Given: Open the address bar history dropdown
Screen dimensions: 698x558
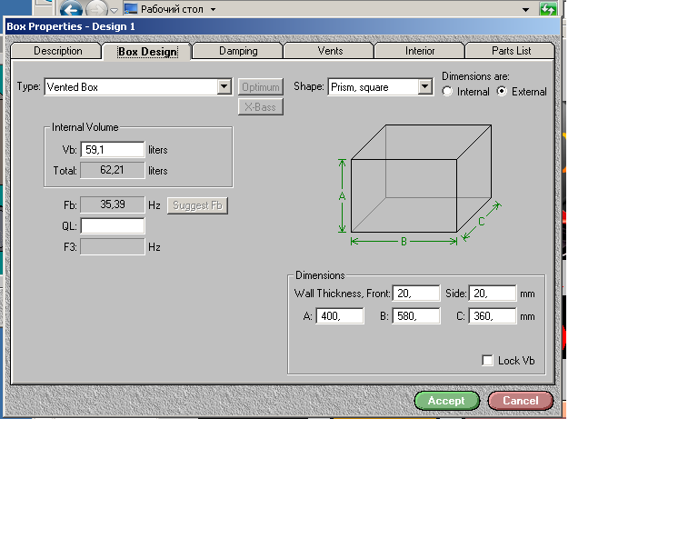Looking at the screenshot, I should click(x=525, y=9).
